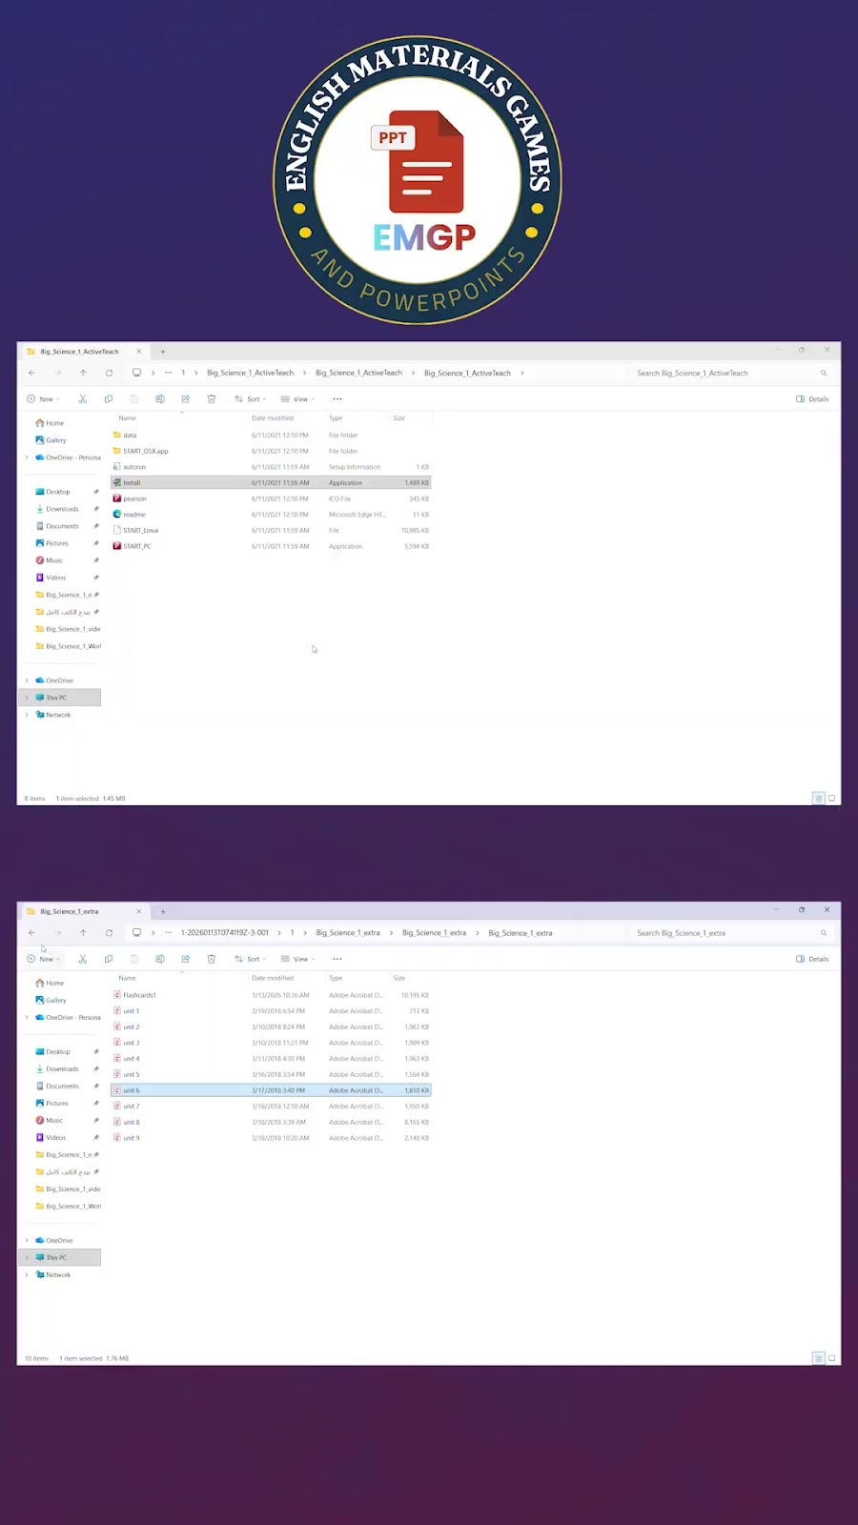Click Share icon in Big_Science_1_extra toolbar
This screenshot has width=858, height=1525.
click(186, 959)
